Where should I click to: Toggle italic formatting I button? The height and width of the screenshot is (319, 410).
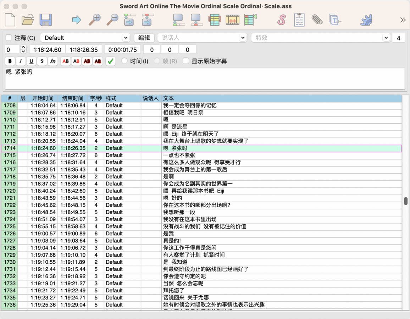click(21, 61)
